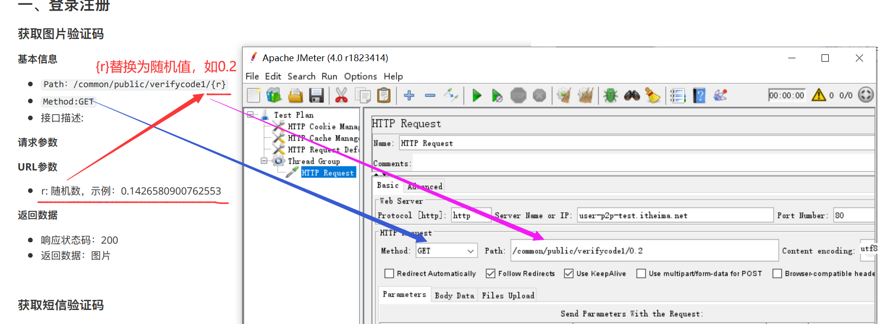Select HTTP Cache Manager in tree
This screenshot has width=878, height=324.
(324, 138)
